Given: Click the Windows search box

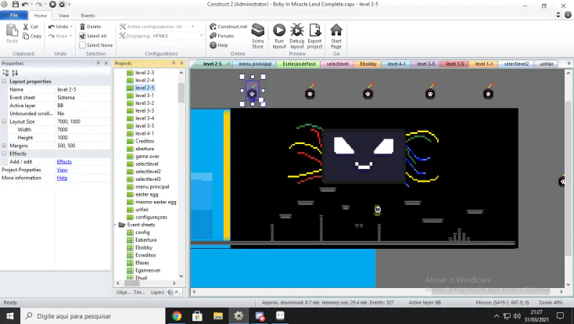Looking at the screenshot, I should pos(92,316).
